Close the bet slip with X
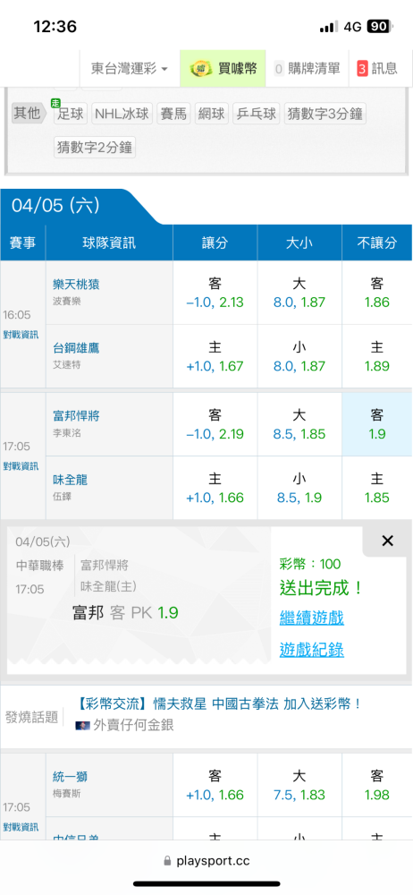The width and height of the screenshot is (413, 895). (387, 541)
